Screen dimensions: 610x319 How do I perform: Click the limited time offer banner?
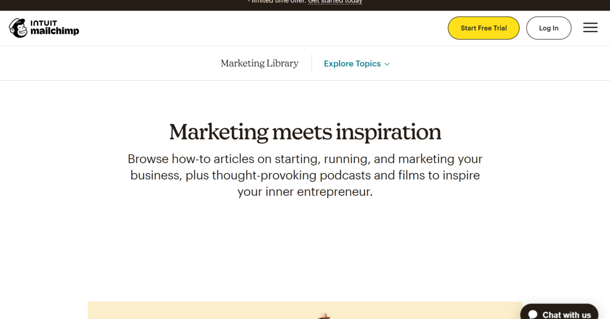click(305, 2)
